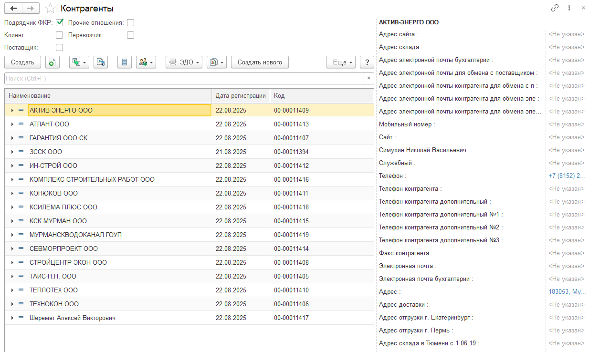Open the Еще dropdown menu
The width and height of the screenshot is (589, 352).
pyautogui.click(x=341, y=62)
